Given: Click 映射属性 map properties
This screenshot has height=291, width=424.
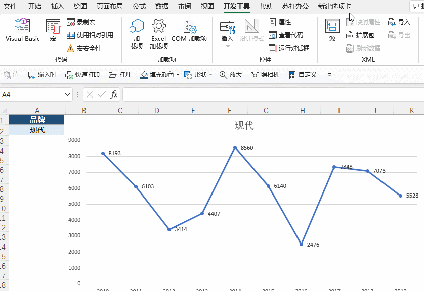Looking at the screenshot, I should (x=363, y=22).
